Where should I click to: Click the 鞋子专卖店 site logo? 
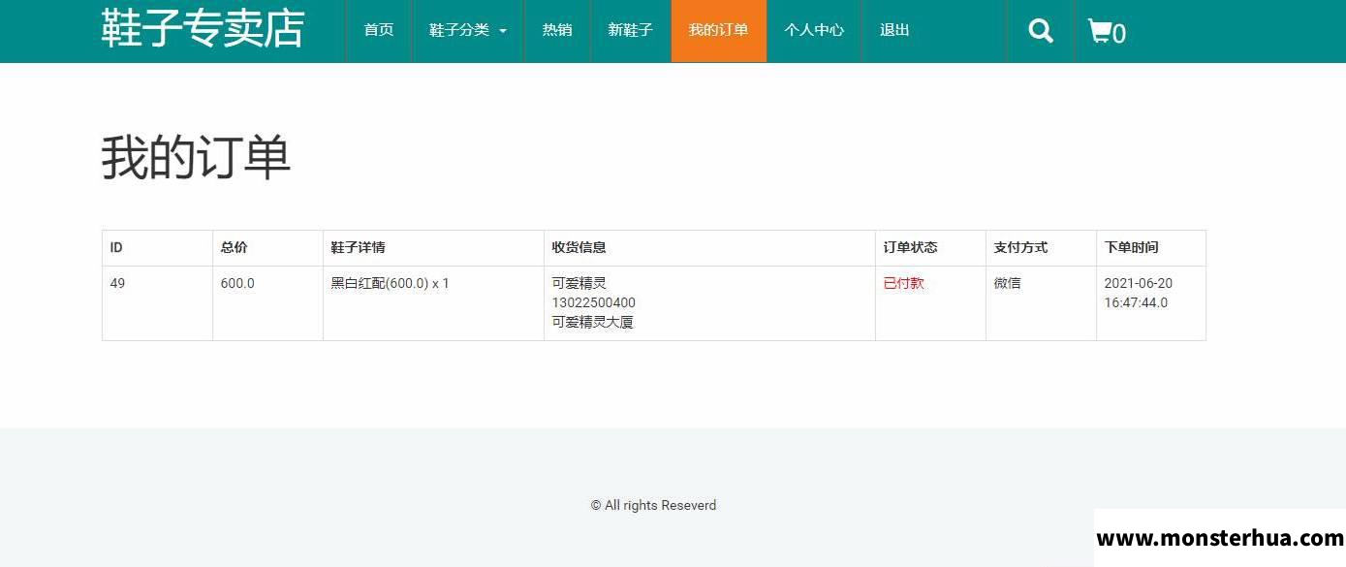tap(203, 28)
